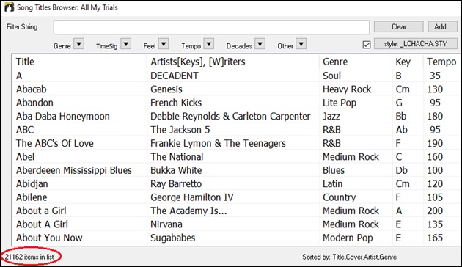This screenshot has width=462, height=267.
Task: Click the style: _LCHACHA.STY button
Action: (416, 44)
